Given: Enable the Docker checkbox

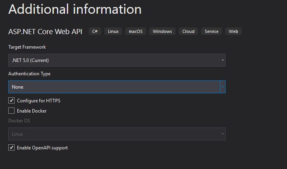Looking at the screenshot, I should (11, 111).
